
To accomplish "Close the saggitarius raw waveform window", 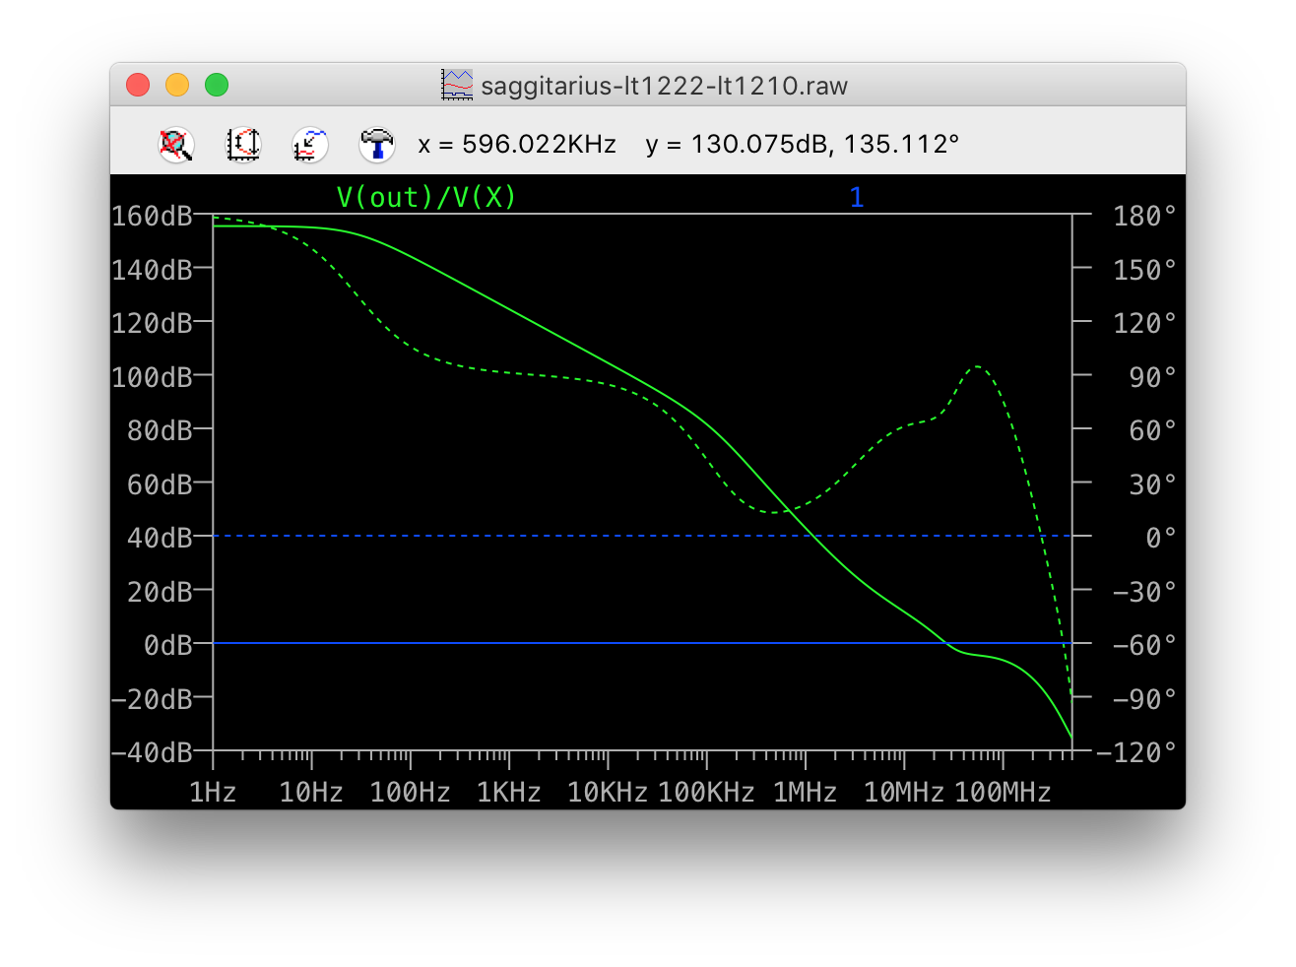I will tap(138, 86).
